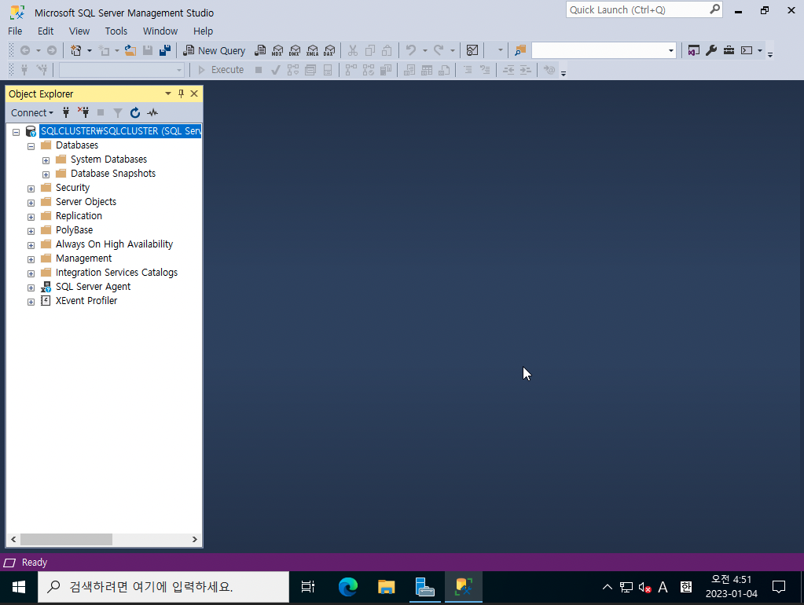
Task: Open the Toolbox icon in toolbar
Action: [x=729, y=50]
